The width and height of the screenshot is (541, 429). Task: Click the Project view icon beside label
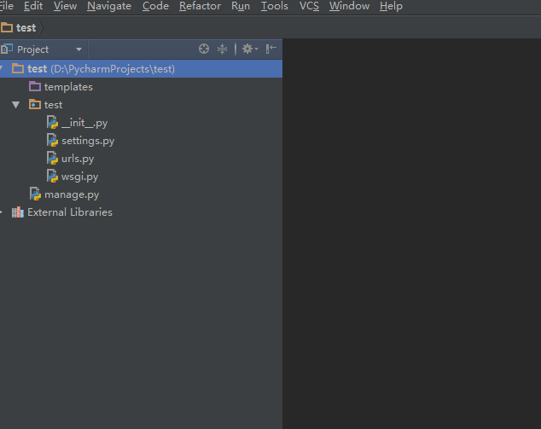(6, 49)
